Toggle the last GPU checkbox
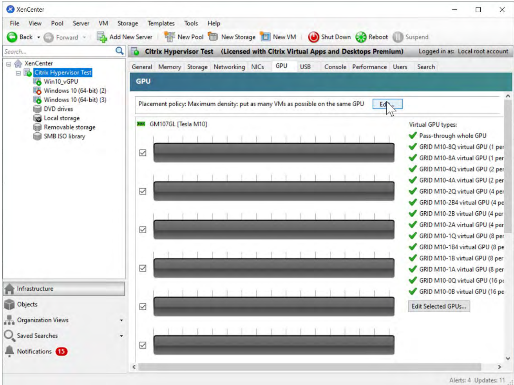 point(143,345)
